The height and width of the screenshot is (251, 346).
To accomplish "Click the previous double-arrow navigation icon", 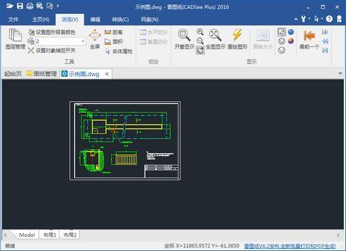I will point(325,41).
